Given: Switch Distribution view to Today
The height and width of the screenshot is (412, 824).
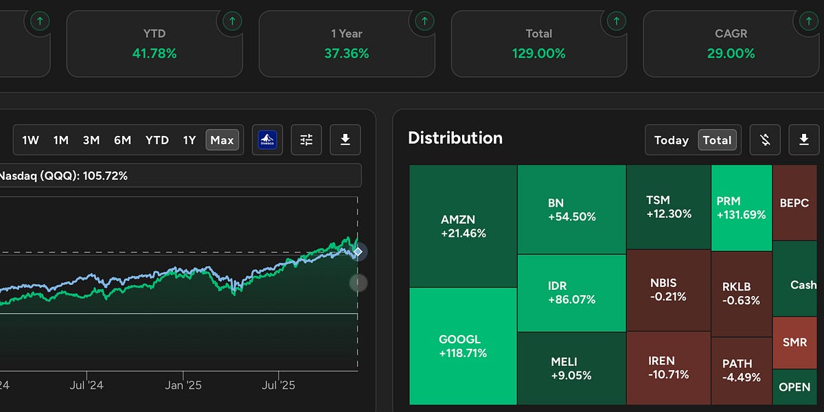Looking at the screenshot, I should point(671,140).
